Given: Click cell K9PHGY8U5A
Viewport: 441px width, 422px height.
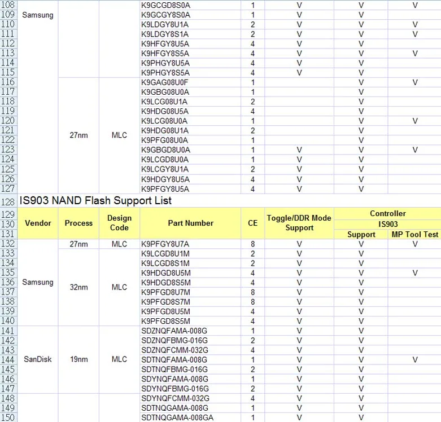Looking at the screenshot, I should tap(190, 63).
